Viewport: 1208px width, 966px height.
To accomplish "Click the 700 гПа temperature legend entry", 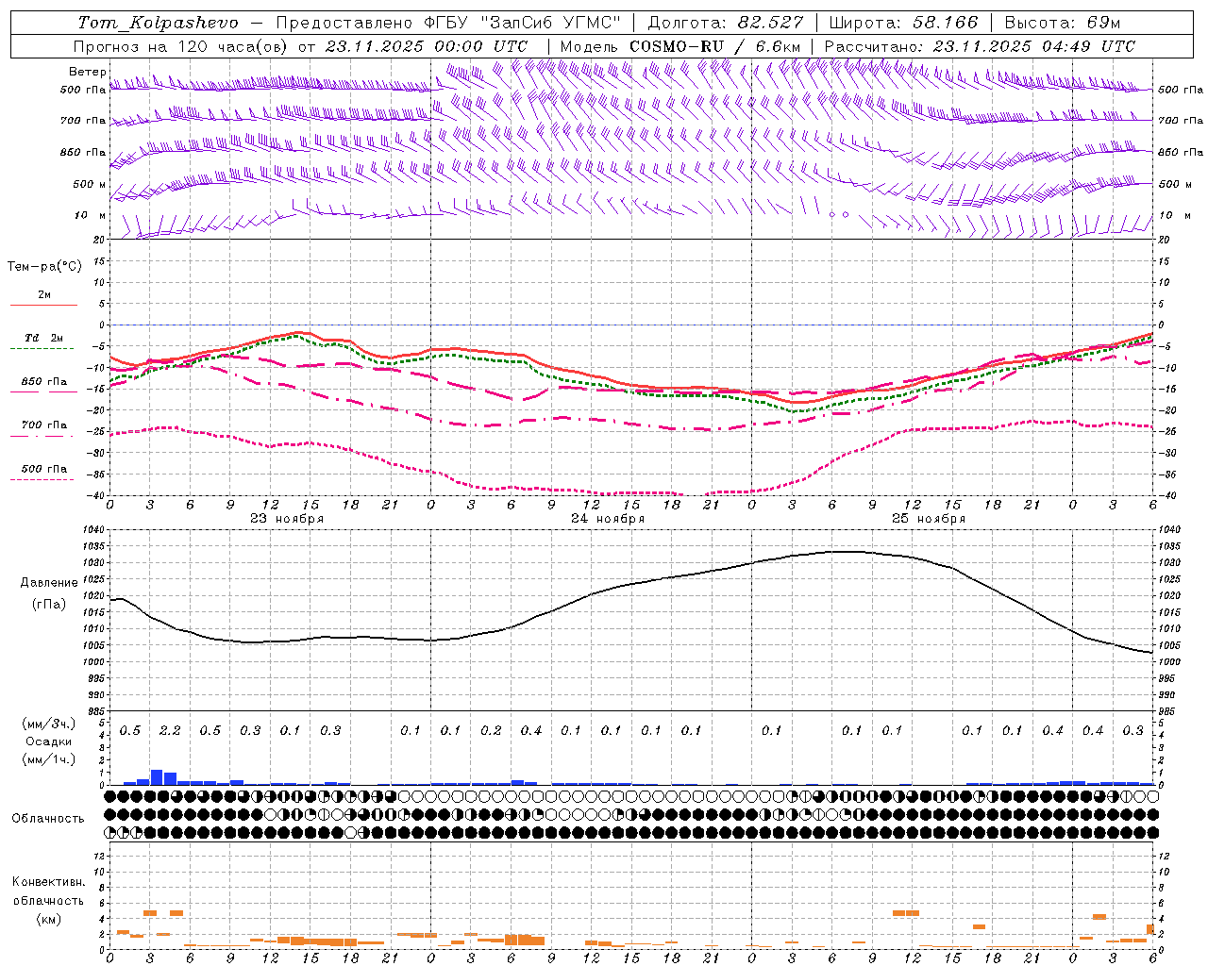I will [43, 425].
